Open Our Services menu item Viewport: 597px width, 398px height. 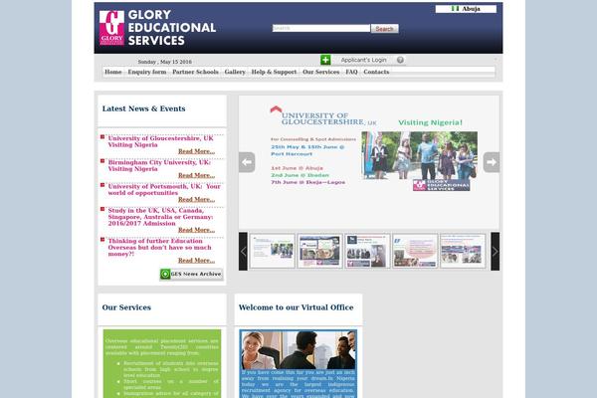point(321,72)
